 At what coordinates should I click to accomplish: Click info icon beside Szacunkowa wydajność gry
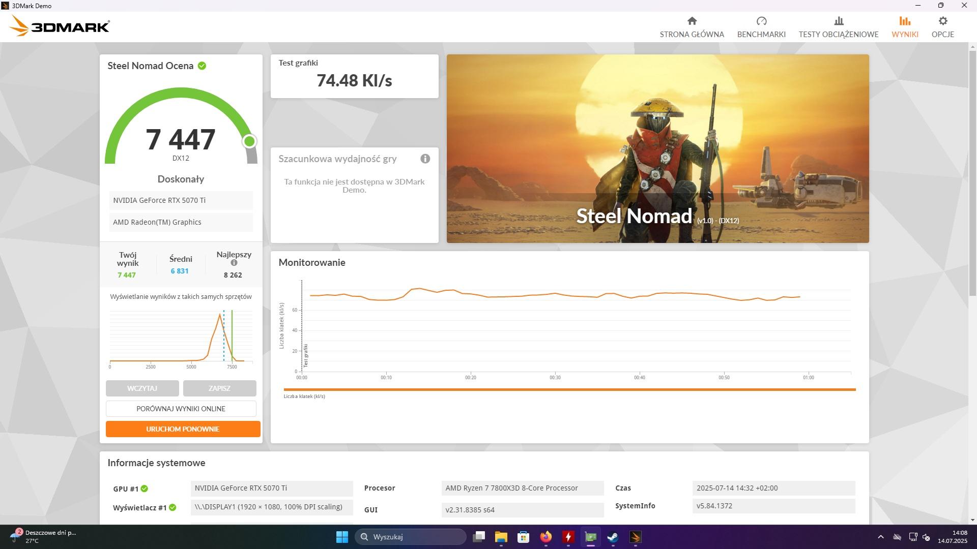425,159
